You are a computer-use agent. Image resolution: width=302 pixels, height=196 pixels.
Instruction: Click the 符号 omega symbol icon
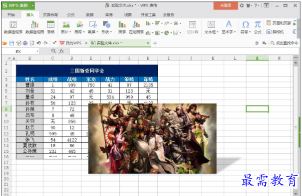click(246, 25)
